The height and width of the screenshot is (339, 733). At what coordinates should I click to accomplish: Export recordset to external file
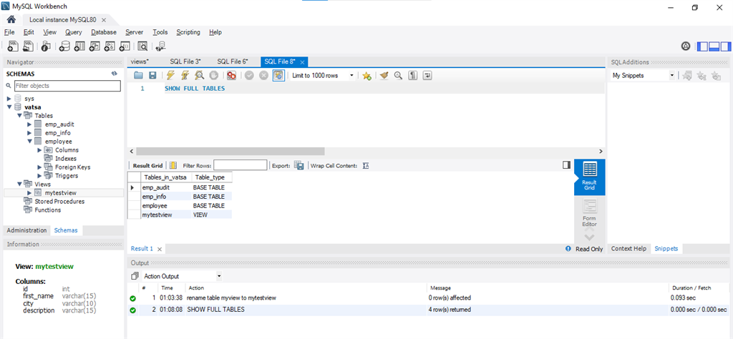299,165
